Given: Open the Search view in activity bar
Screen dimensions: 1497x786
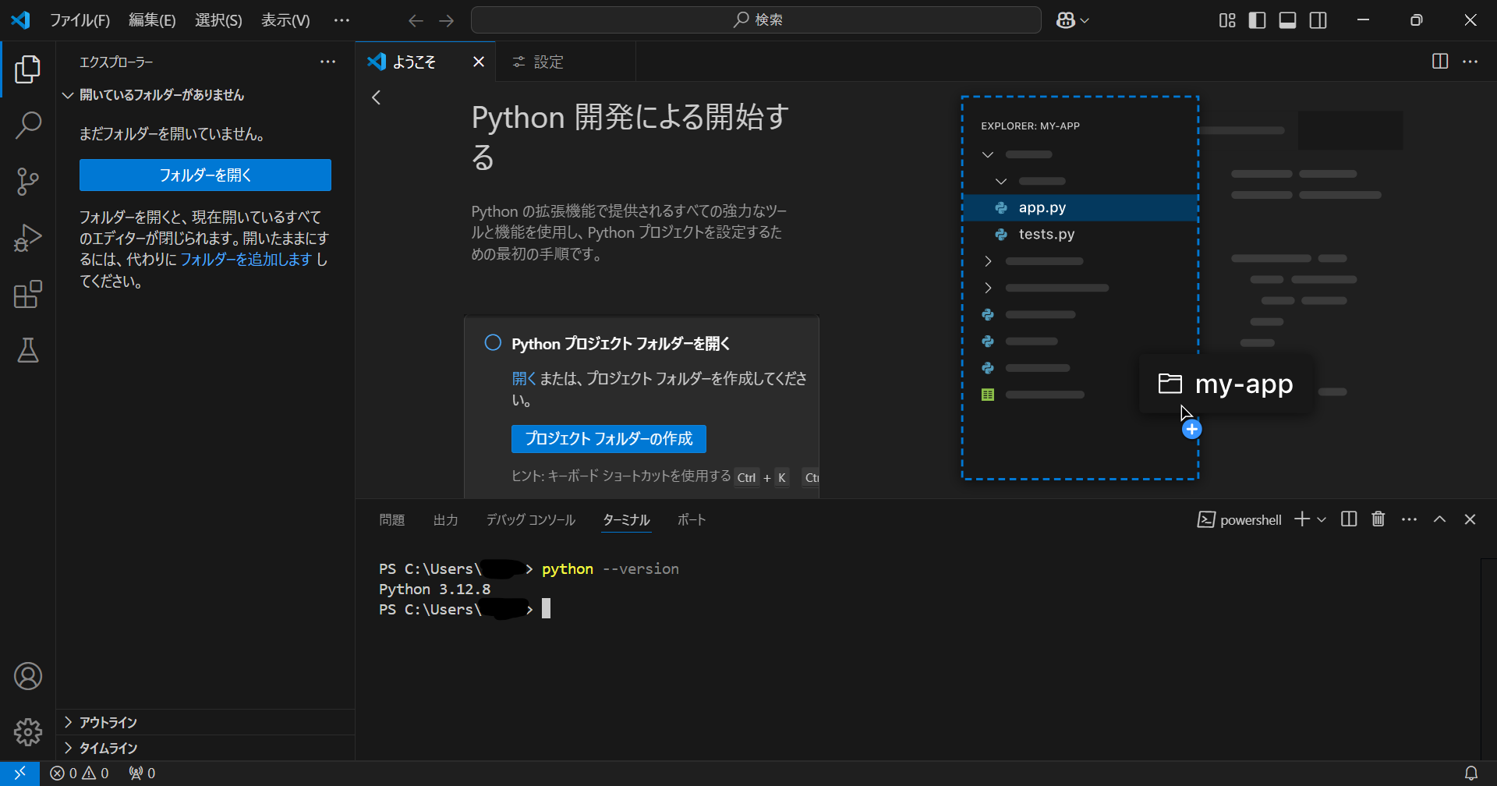Looking at the screenshot, I should pyautogui.click(x=28, y=126).
